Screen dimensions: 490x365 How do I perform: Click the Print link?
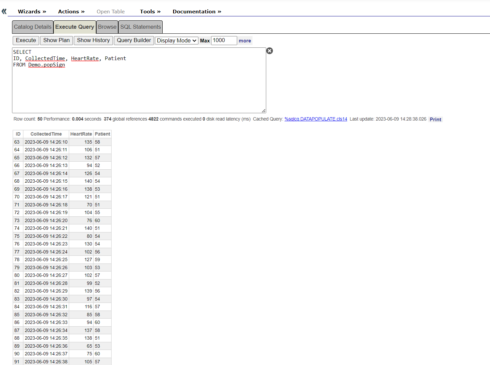tap(435, 120)
